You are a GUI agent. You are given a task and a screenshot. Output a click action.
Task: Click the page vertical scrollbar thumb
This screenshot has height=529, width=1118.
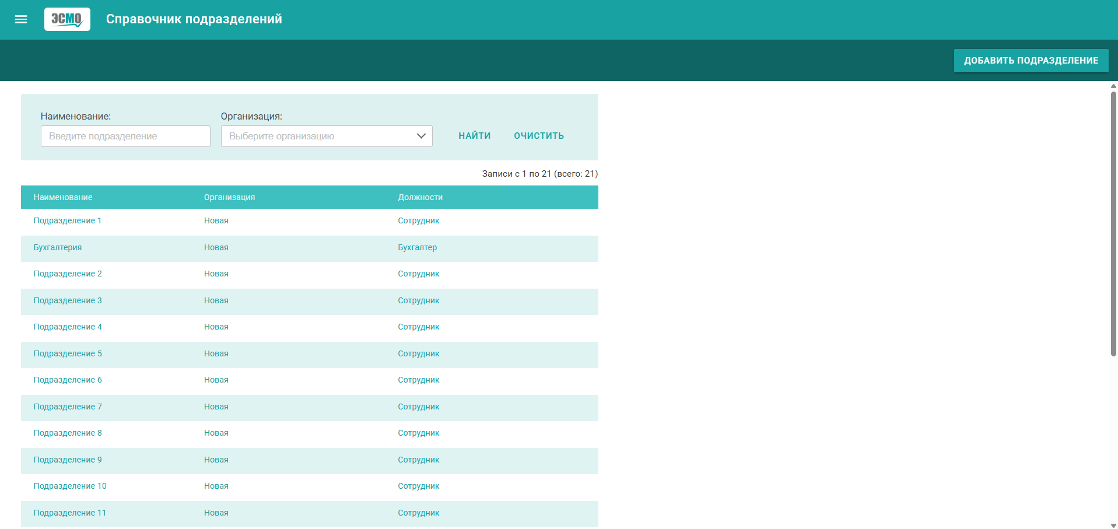[1113, 224]
